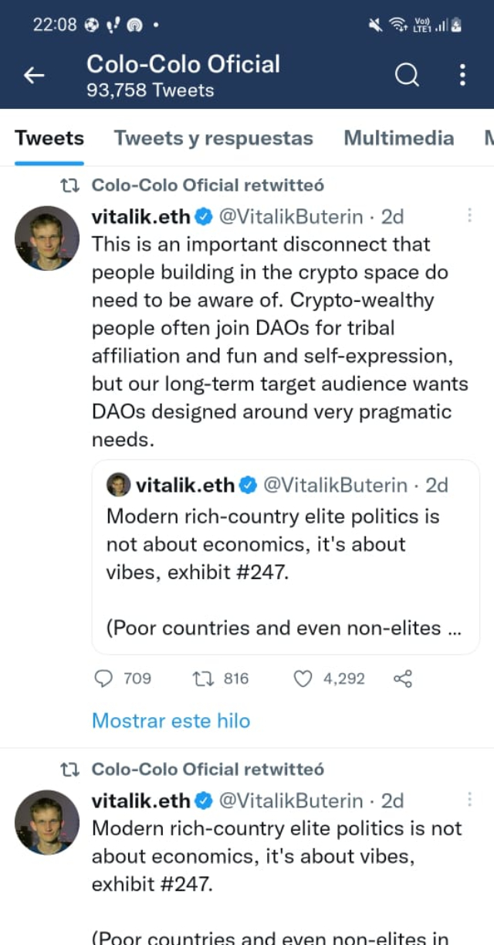494x945 pixels.
Task: Open @VitalikButerin handle on first tweet
Action: (x=291, y=217)
